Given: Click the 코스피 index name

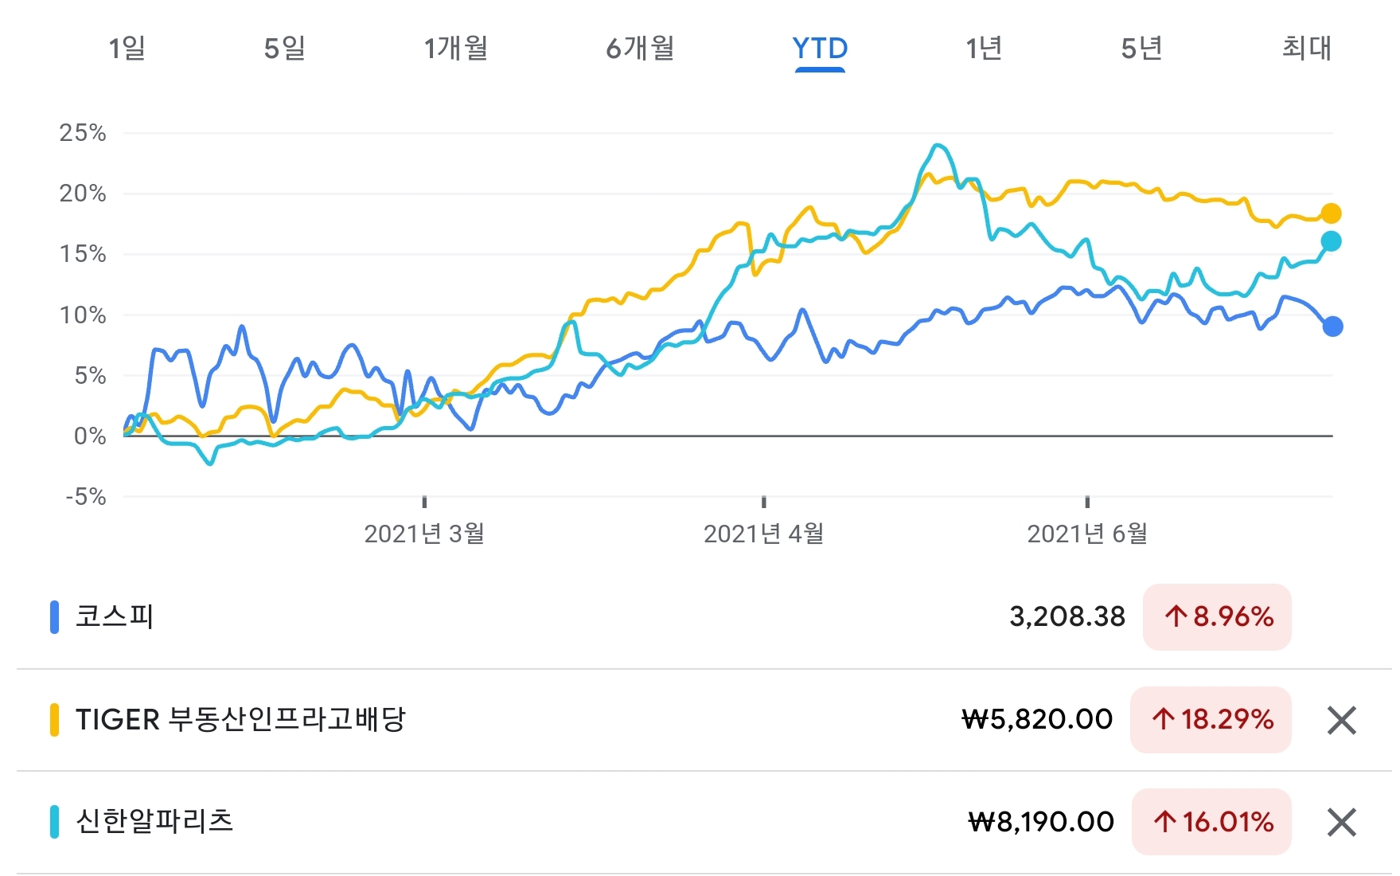Looking at the screenshot, I should coord(115,617).
